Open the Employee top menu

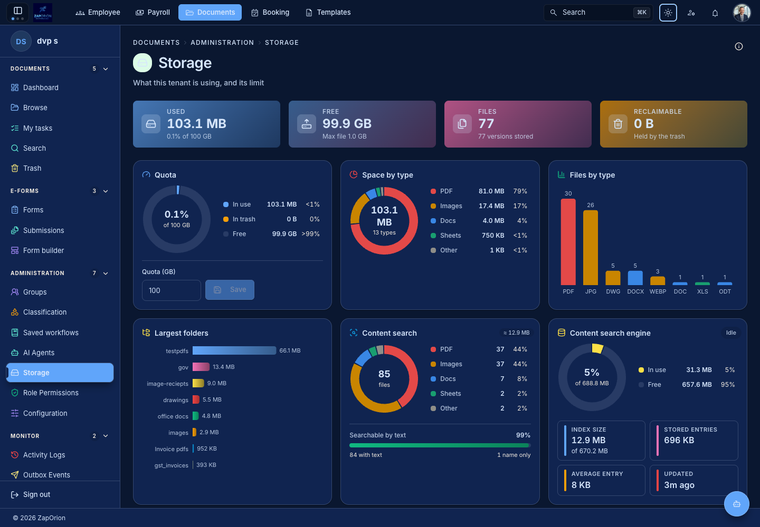(98, 12)
